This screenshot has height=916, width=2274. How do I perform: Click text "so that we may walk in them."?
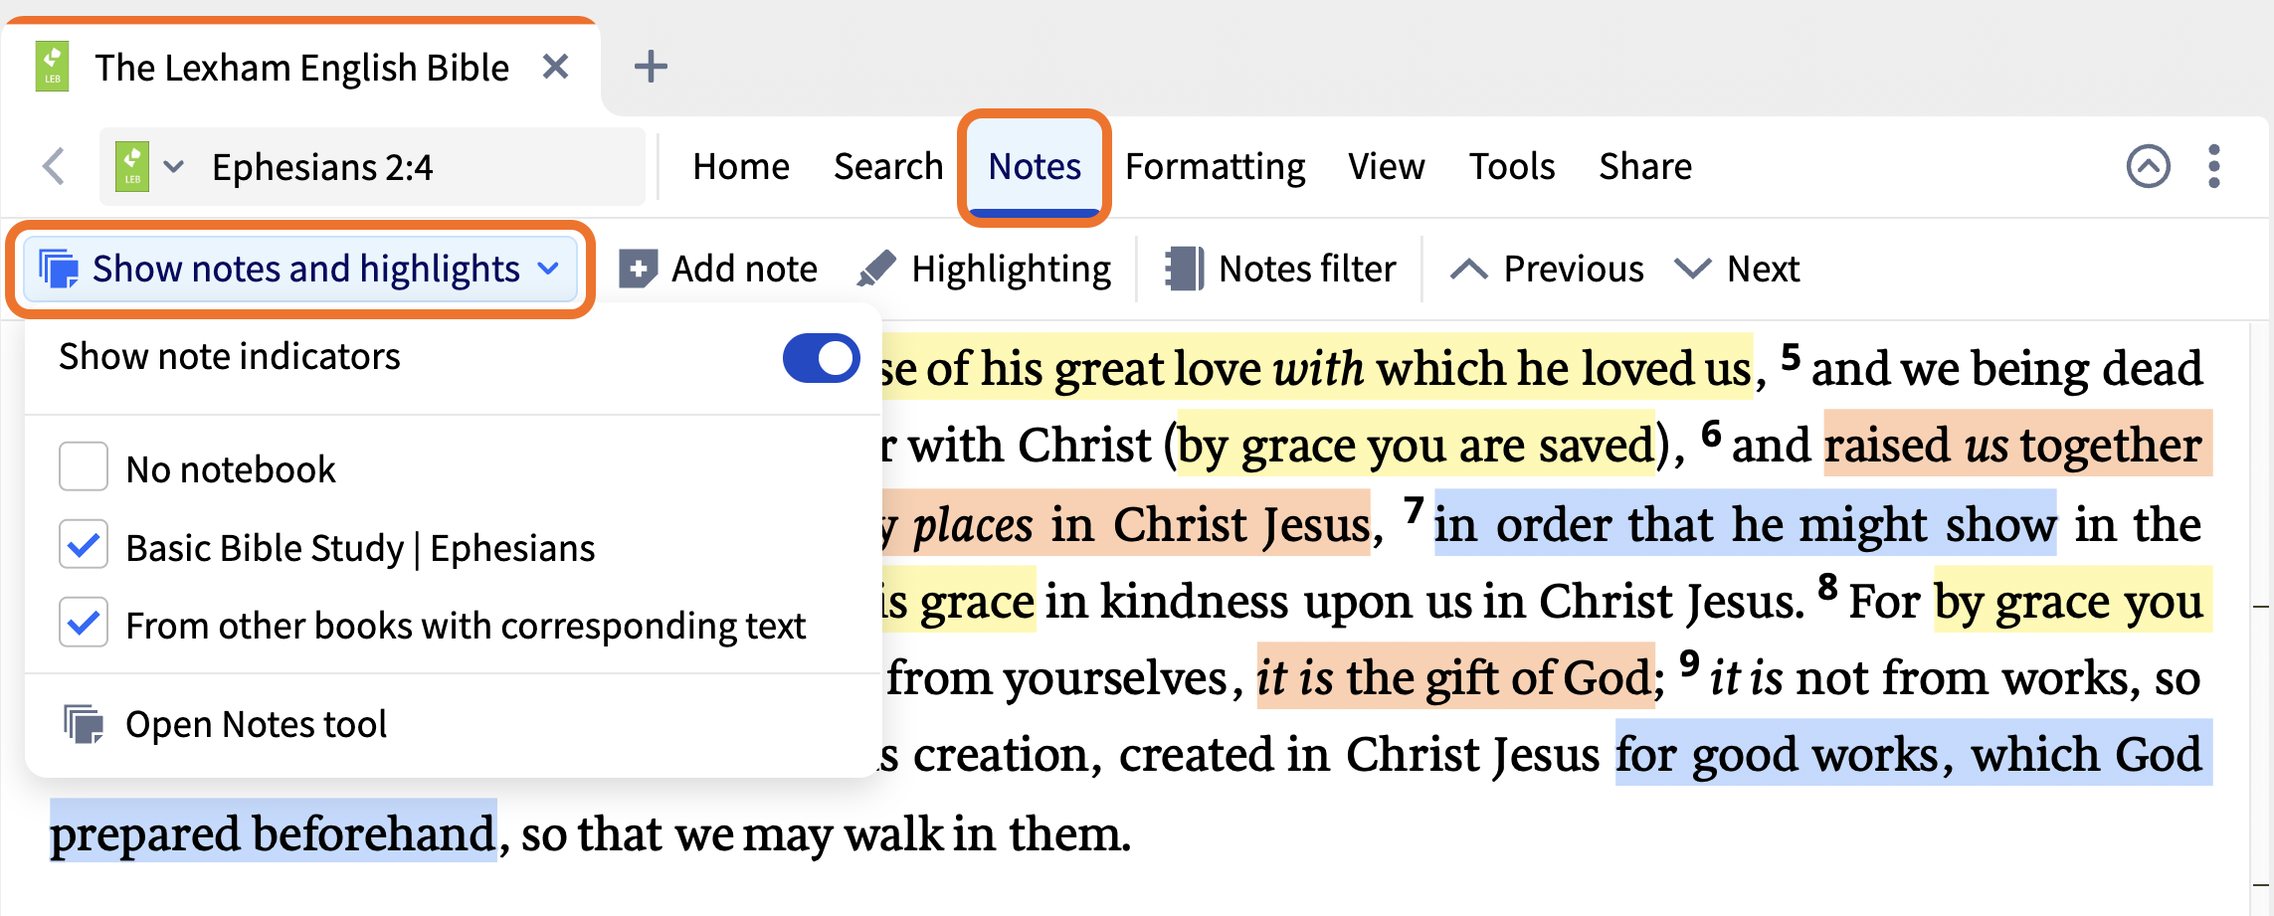point(826,832)
